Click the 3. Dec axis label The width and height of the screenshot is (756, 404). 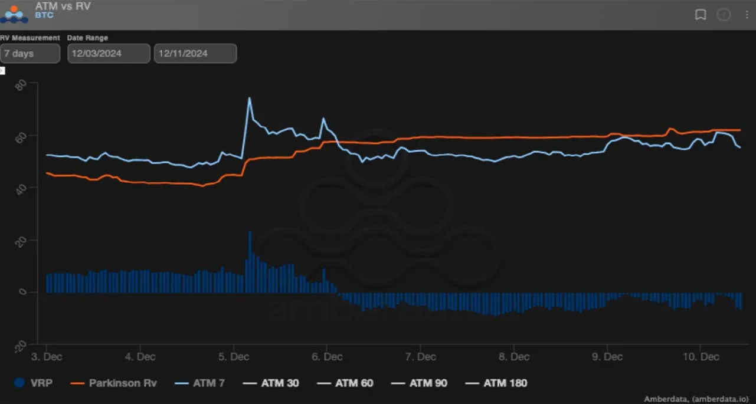pos(46,357)
